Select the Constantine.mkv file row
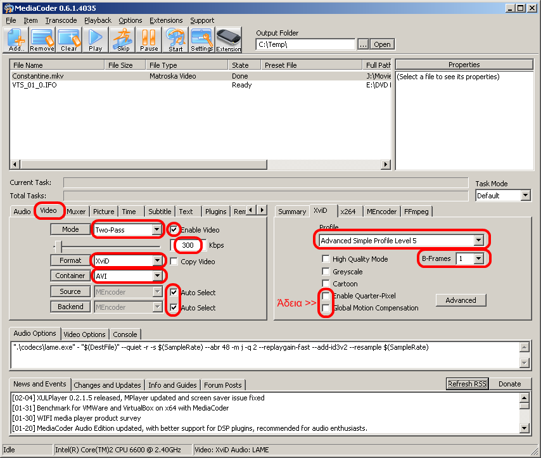This screenshot has height=458, width=541. (200, 76)
